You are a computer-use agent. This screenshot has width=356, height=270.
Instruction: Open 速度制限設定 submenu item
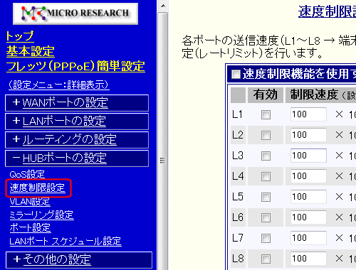pyautogui.click(x=37, y=188)
